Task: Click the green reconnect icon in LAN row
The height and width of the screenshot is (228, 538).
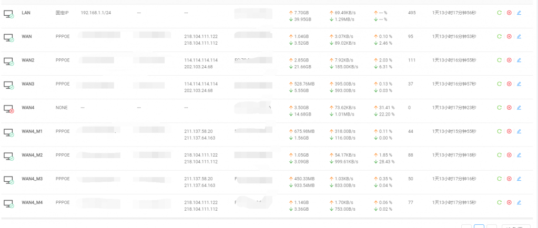Action: tap(499, 13)
